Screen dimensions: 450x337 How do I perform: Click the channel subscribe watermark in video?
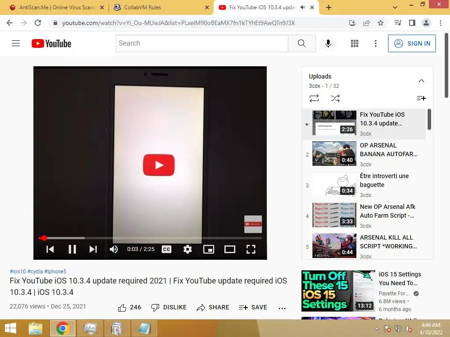pyautogui.click(x=253, y=224)
